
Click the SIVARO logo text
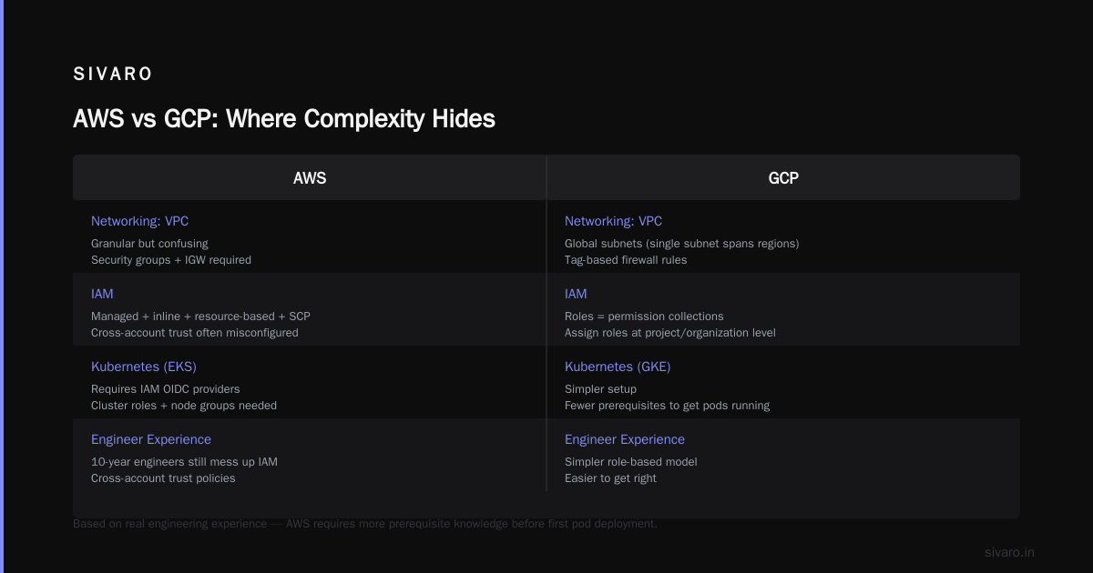pos(113,75)
